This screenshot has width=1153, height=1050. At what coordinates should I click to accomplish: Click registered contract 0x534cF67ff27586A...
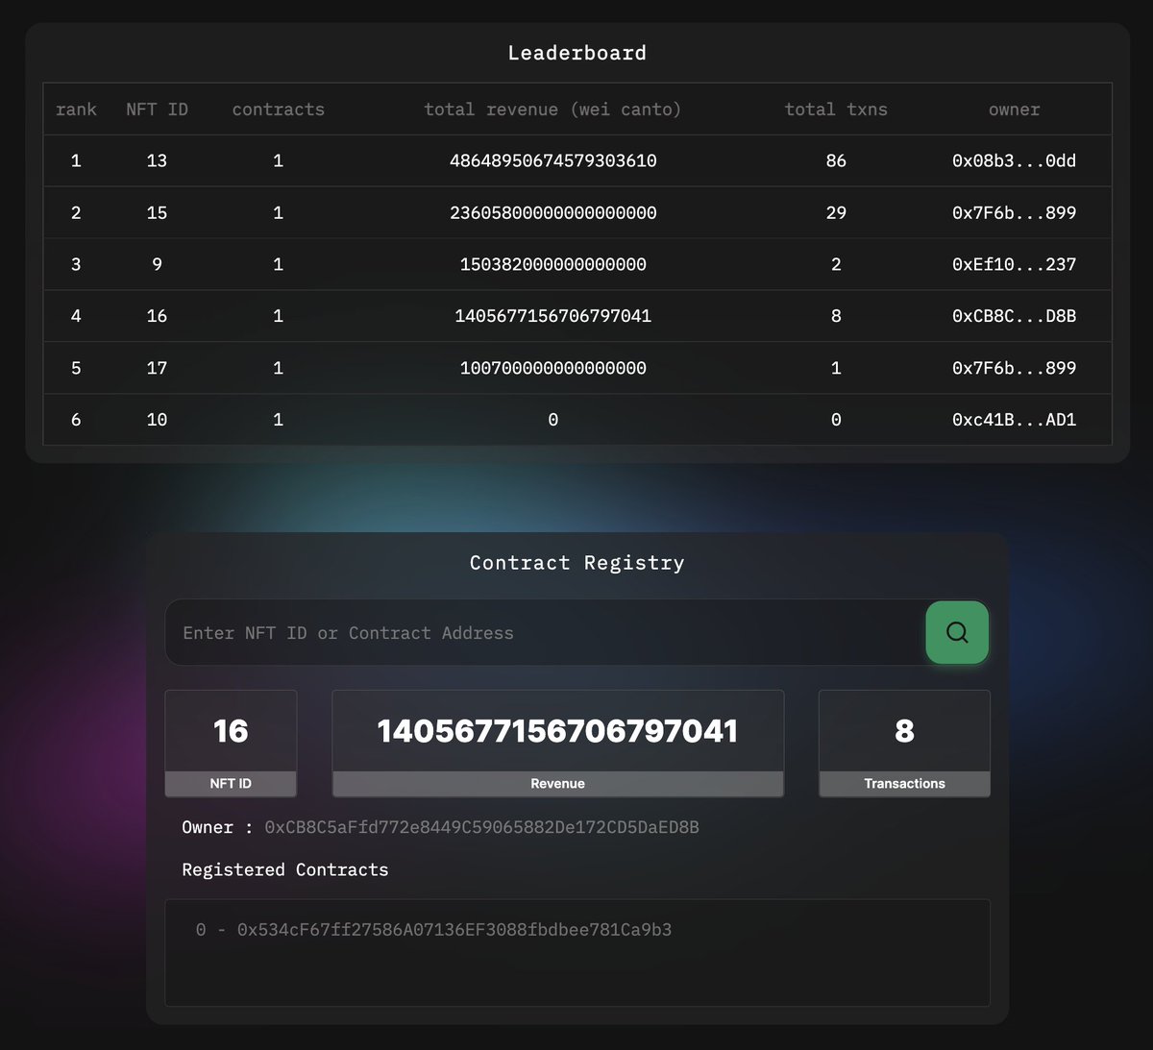(454, 929)
